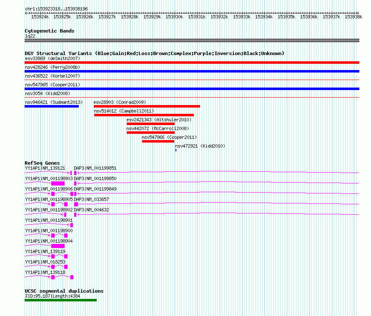
Task: Click the gray 1q22 cytogenetic band bar
Action: 192,40
